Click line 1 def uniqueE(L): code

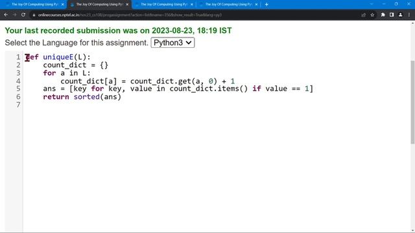tap(58, 57)
